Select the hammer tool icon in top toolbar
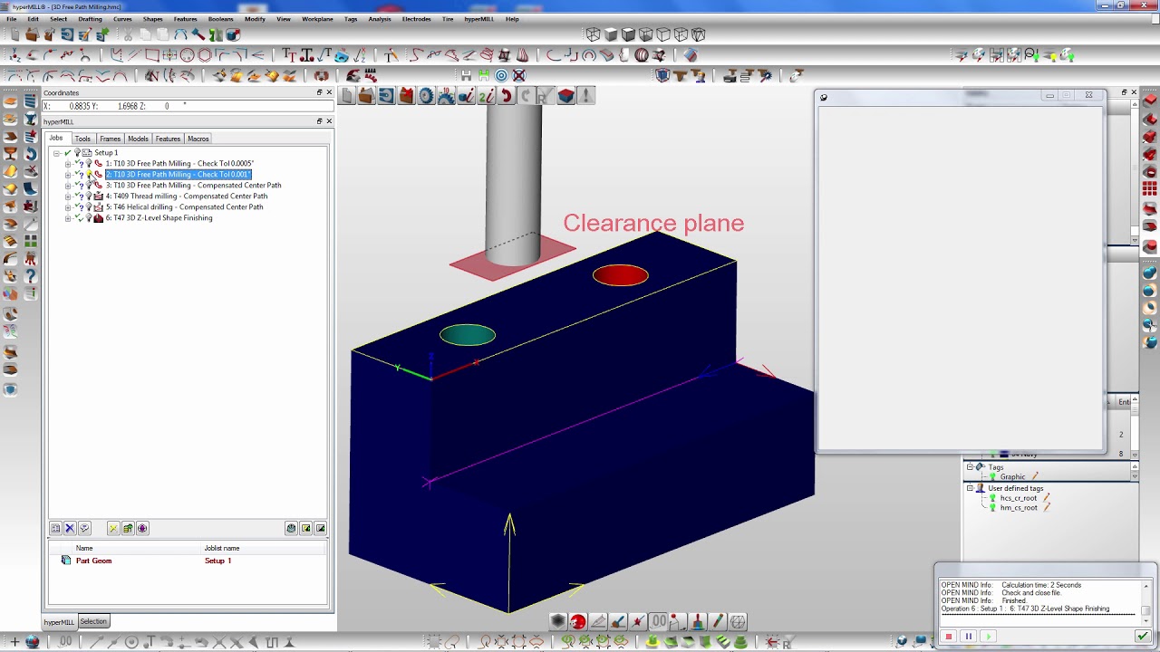Screen dimensions: 1160x652 pyautogui.click(x=198, y=34)
